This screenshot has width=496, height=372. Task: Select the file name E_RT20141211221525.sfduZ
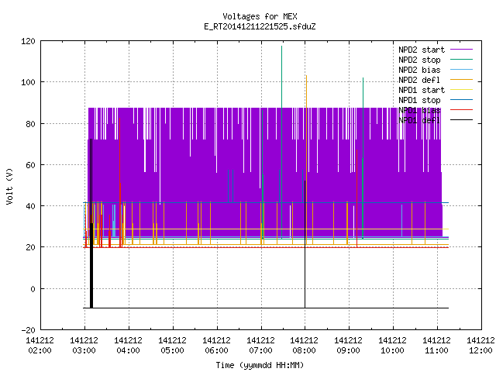(260, 26)
